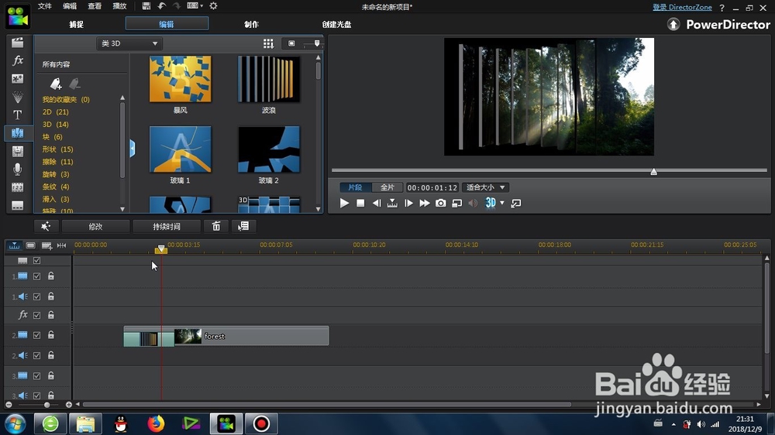Switch to storyboard view icon
Image resolution: width=775 pixels, height=435 pixels.
(30, 245)
